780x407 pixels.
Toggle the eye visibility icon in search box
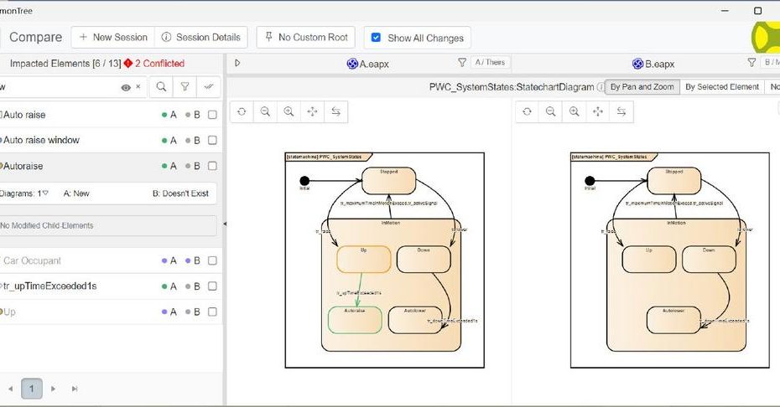[x=126, y=87]
